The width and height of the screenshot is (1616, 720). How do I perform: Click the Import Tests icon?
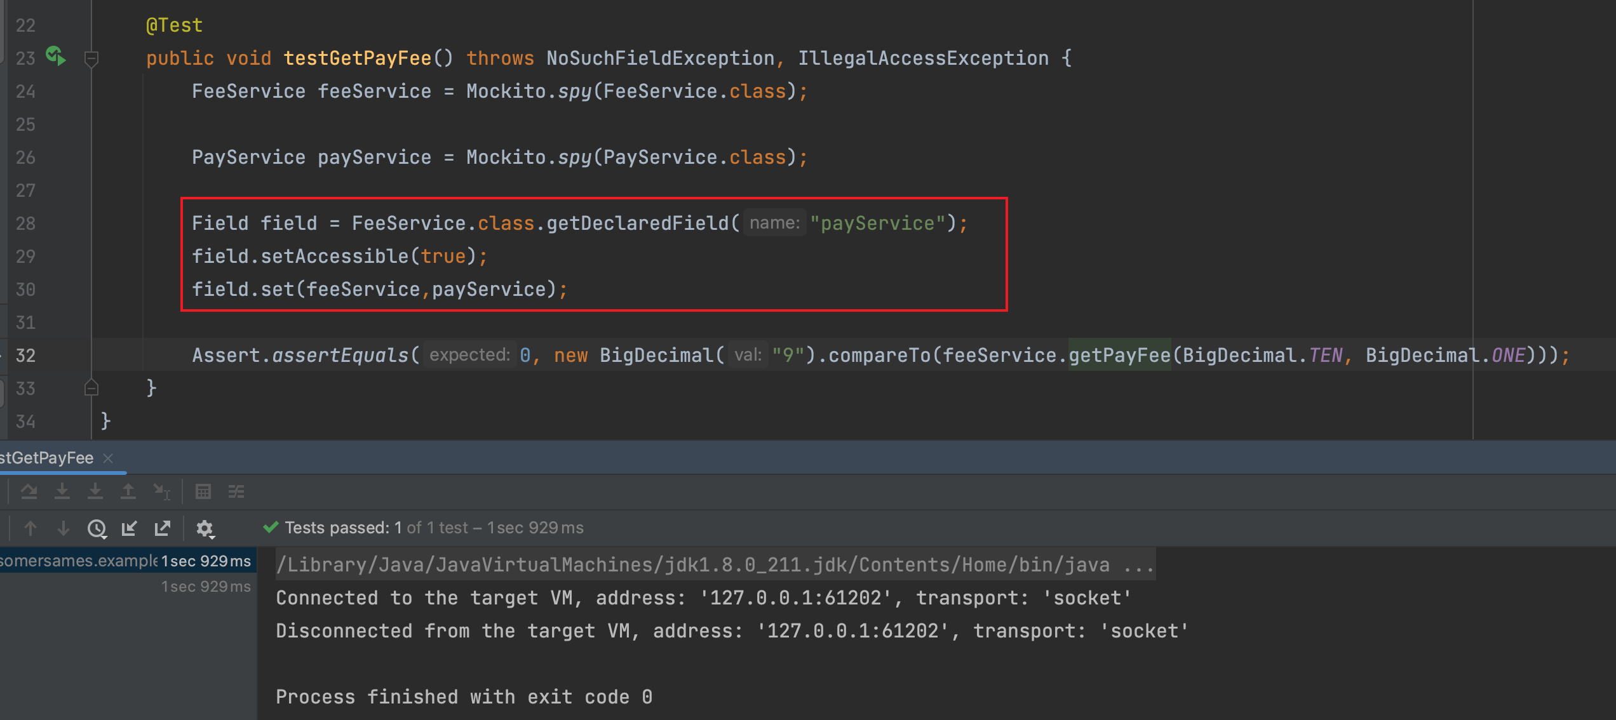[130, 528]
